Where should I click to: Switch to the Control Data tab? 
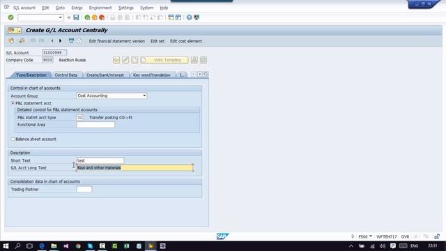(66, 75)
